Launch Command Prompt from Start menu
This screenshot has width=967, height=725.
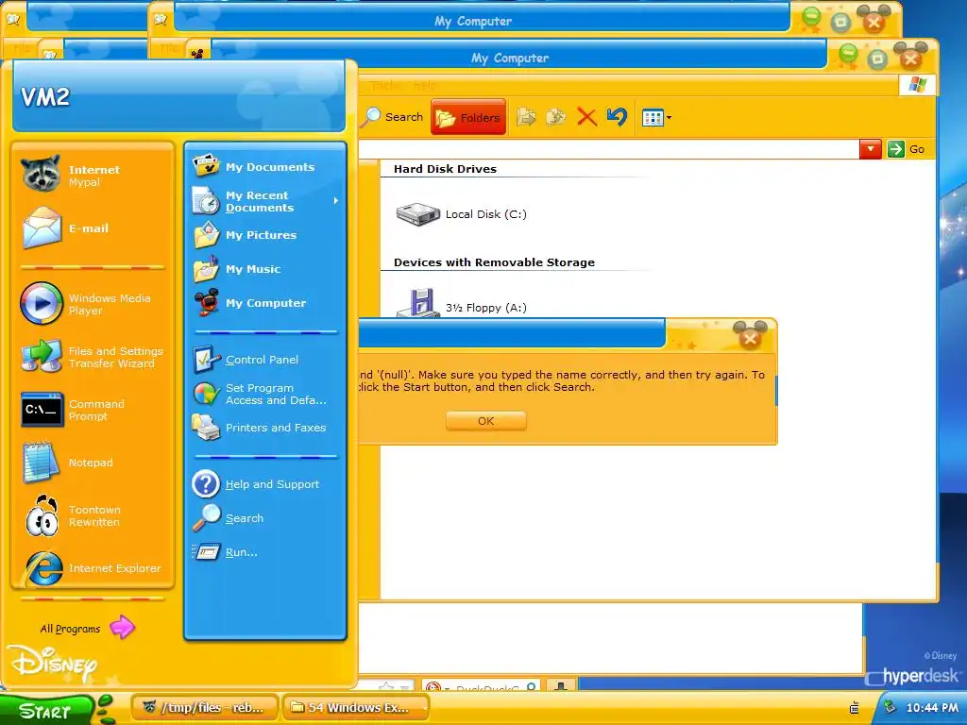[x=93, y=410]
